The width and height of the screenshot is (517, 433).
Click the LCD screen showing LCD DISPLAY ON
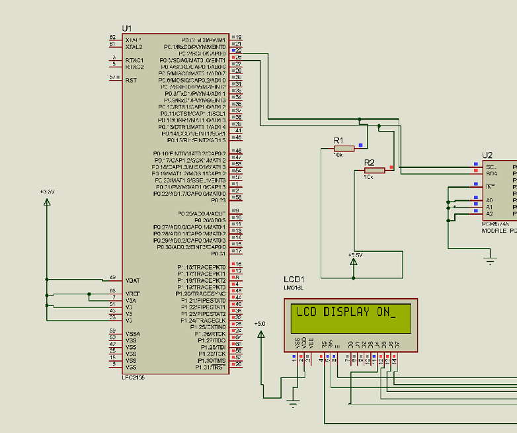click(x=351, y=319)
